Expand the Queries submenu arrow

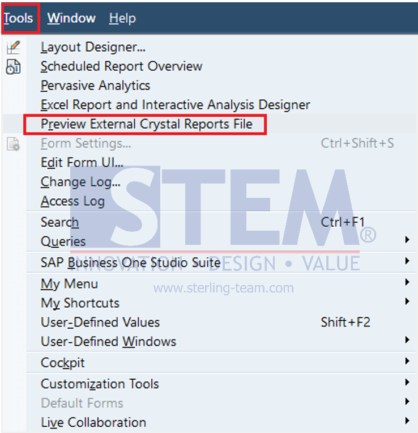pyautogui.click(x=407, y=239)
